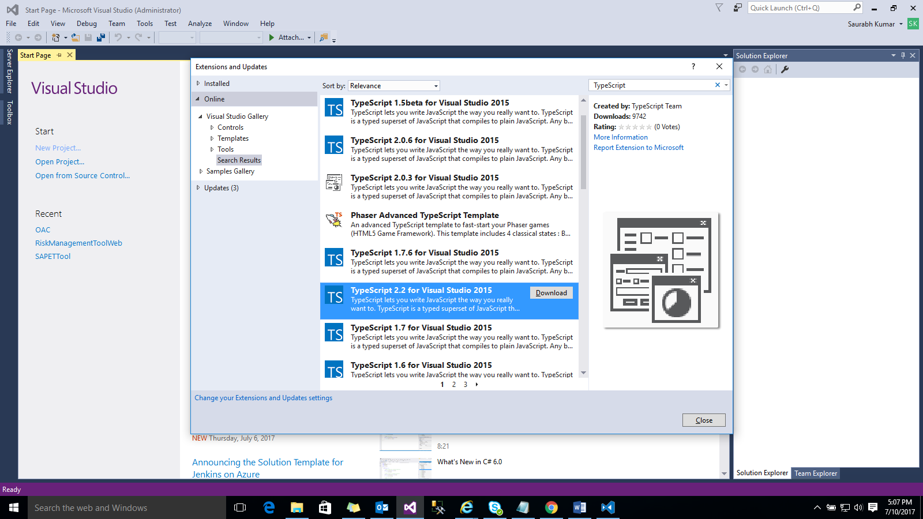Open the Properties wrench icon in Solution Explorer
Image resolution: width=923 pixels, height=519 pixels.
[785, 69]
